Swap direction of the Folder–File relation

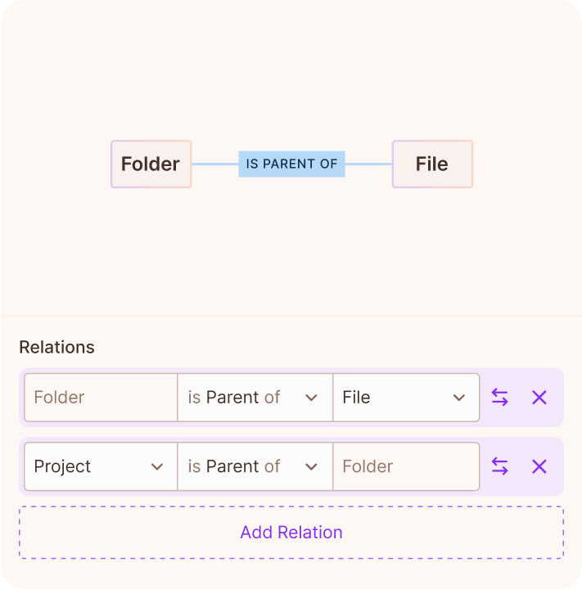tap(499, 398)
